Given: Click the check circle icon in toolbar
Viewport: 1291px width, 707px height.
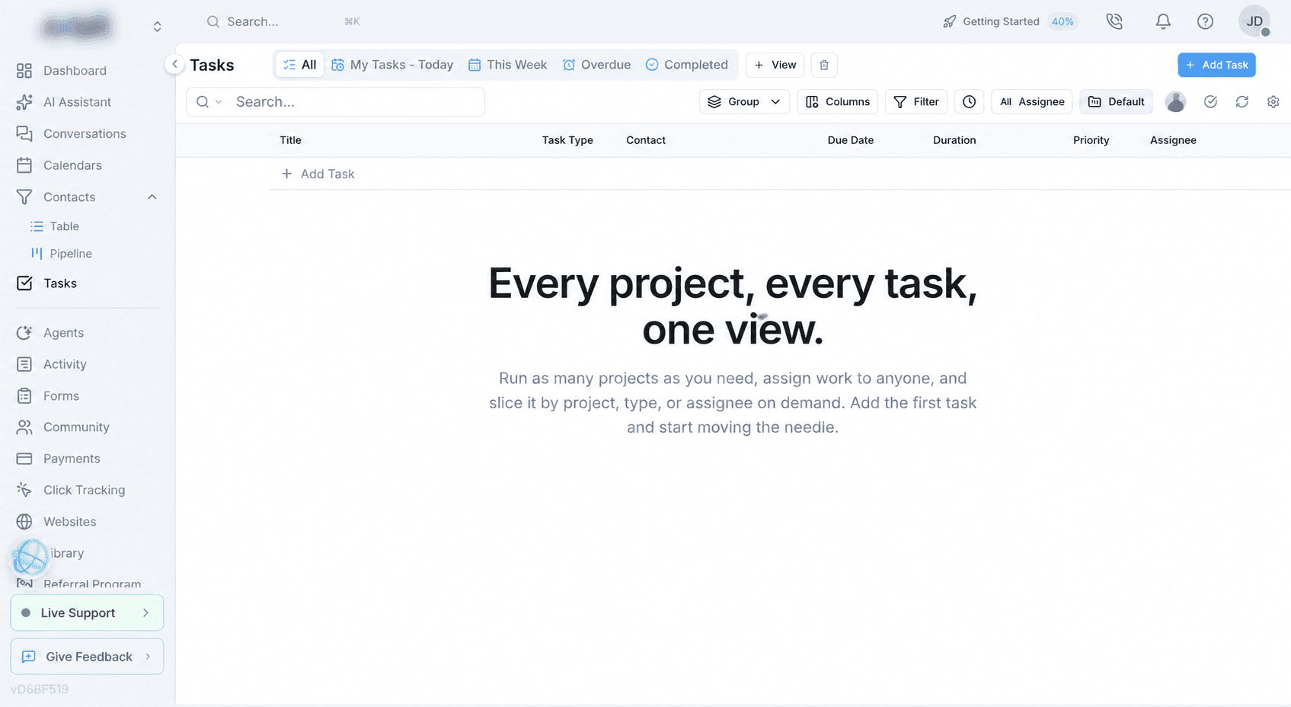Looking at the screenshot, I should coord(1210,101).
